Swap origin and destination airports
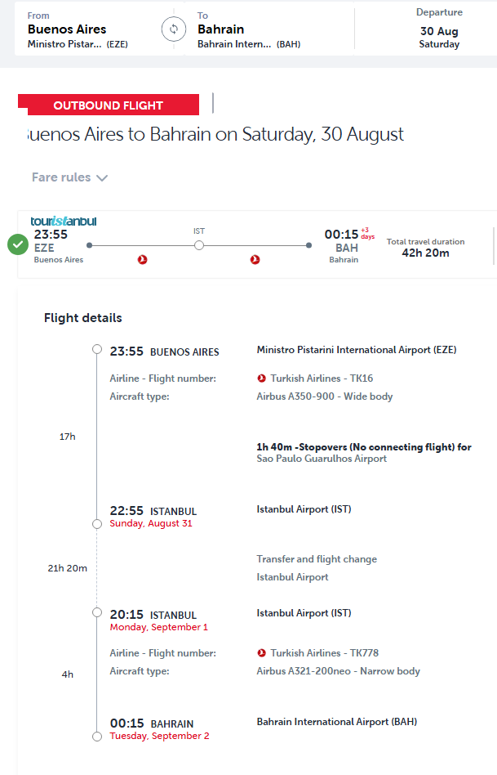 tap(174, 29)
